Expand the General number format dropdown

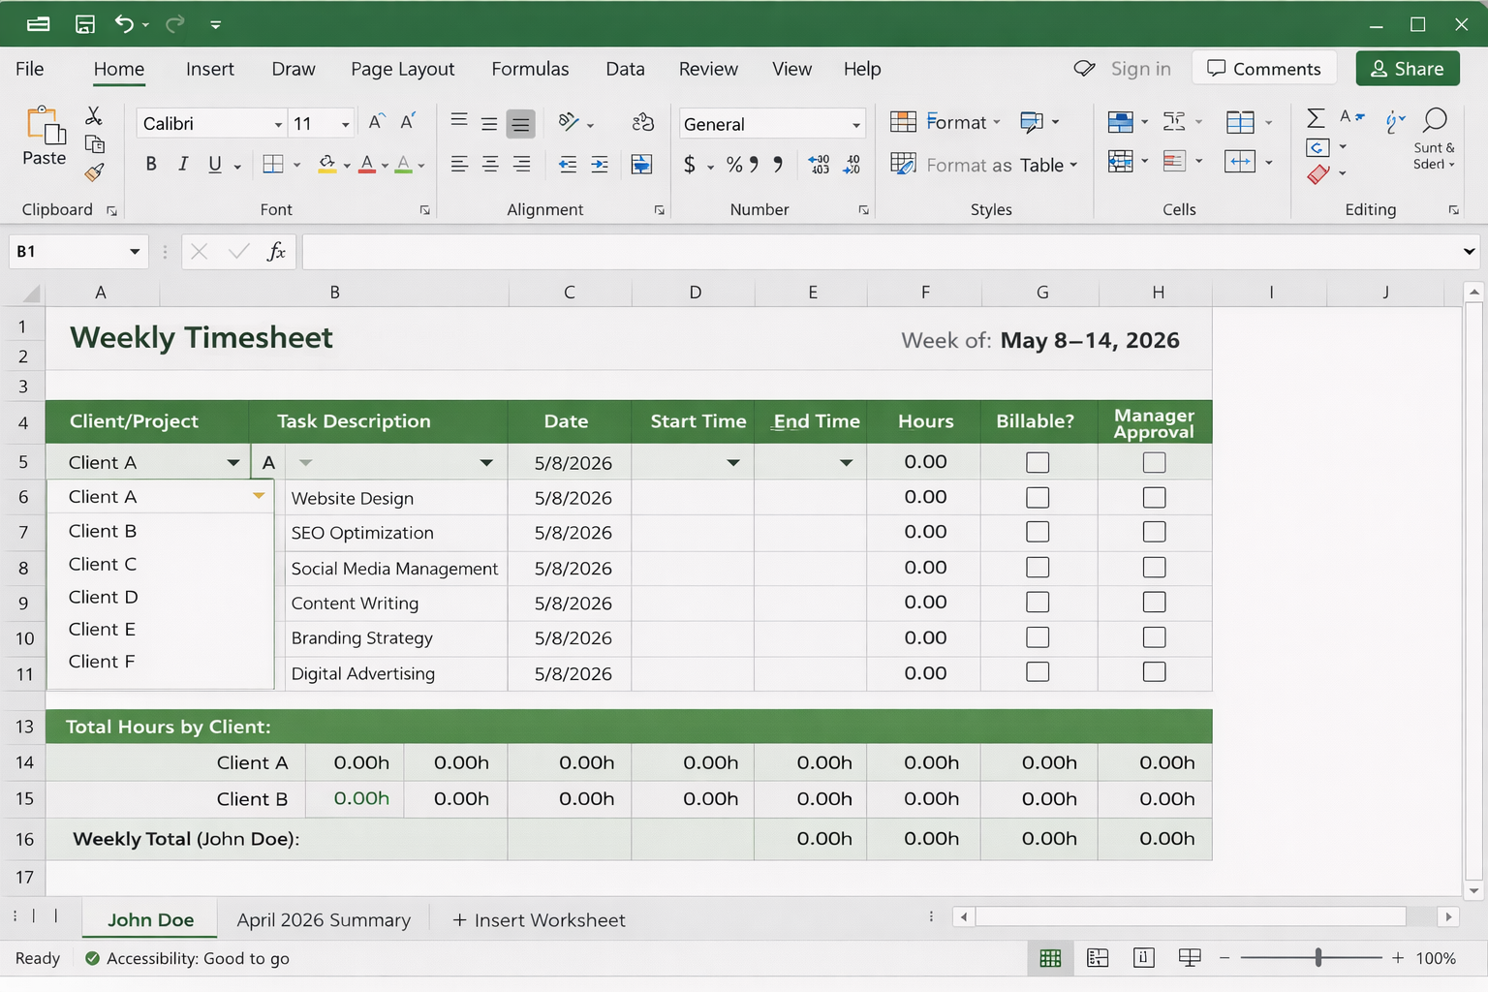coord(855,124)
